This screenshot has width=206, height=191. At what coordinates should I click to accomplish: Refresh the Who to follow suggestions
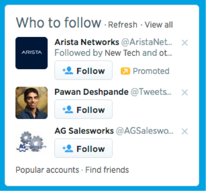pos(123,25)
